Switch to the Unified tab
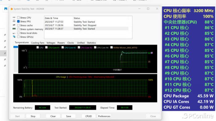 click(x=81, y=43)
